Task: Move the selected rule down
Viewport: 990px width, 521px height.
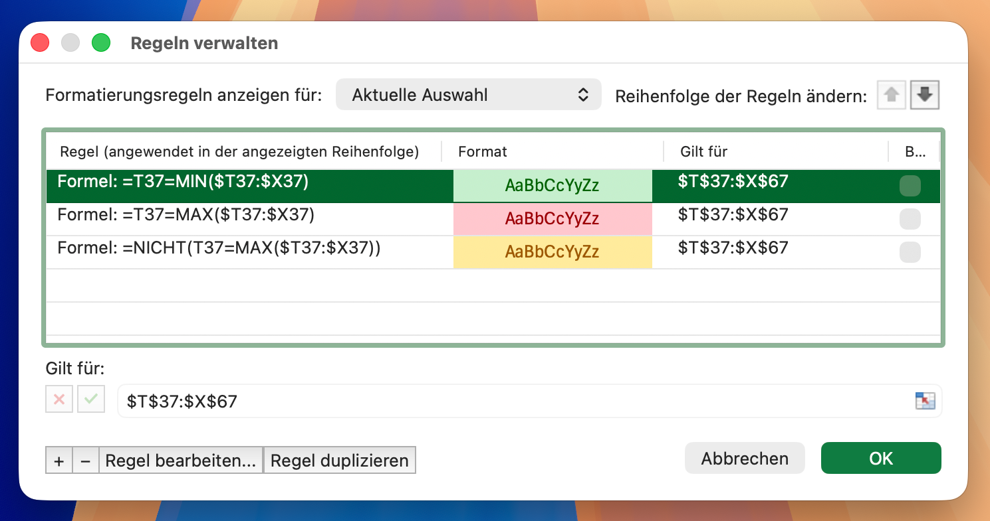Action: tap(925, 96)
